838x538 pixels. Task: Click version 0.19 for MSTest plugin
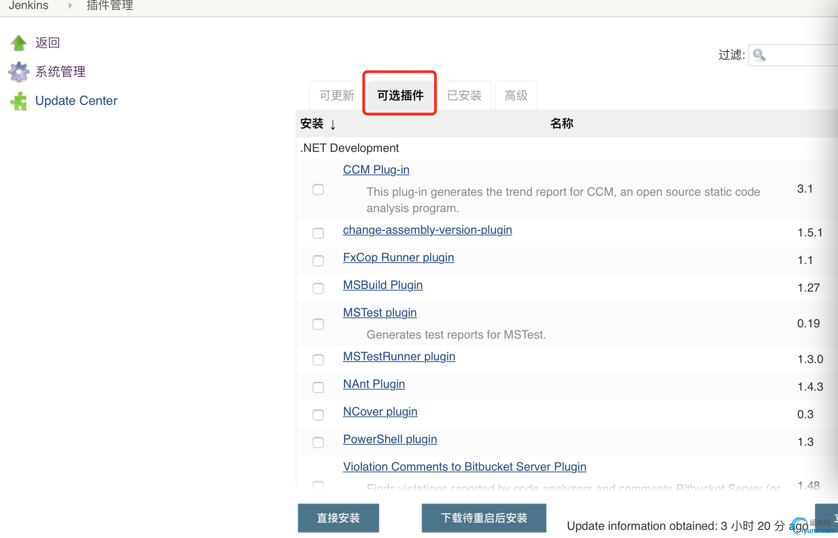pyautogui.click(x=809, y=324)
